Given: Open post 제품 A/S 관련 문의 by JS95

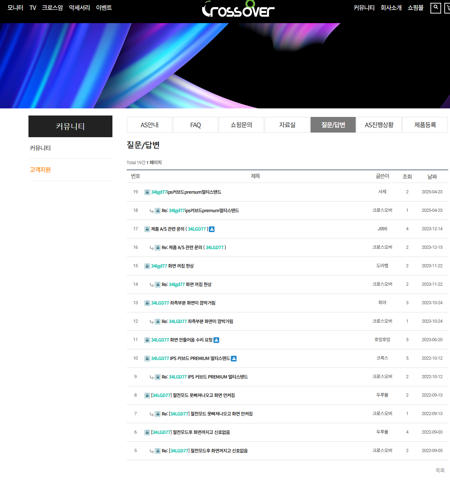Looking at the screenshot, I should 180,229.
